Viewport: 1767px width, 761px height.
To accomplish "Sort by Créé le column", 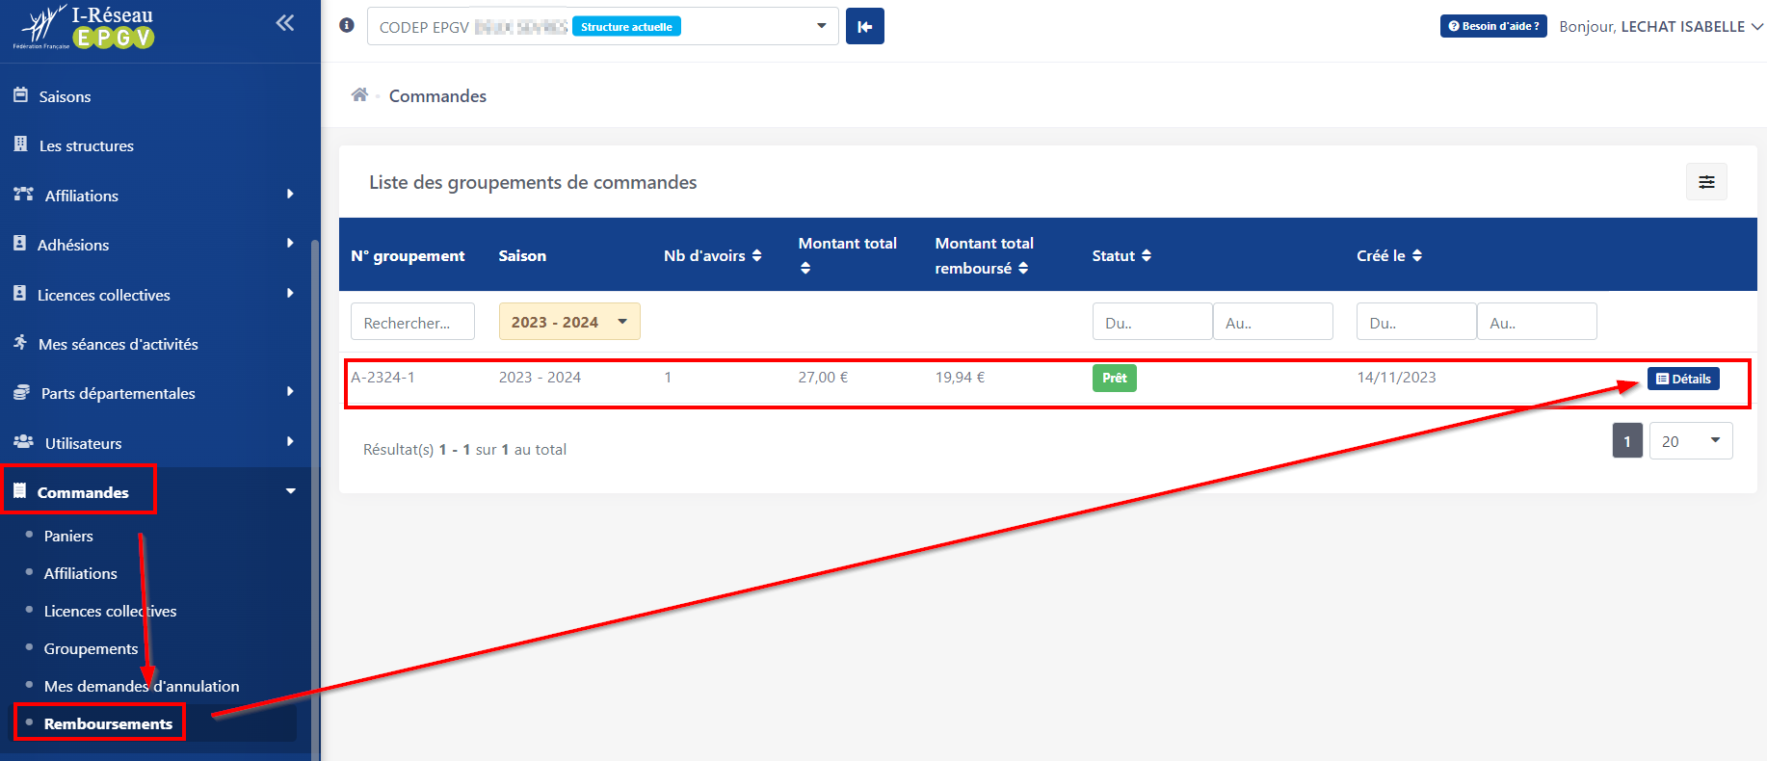I will pos(1417,255).
